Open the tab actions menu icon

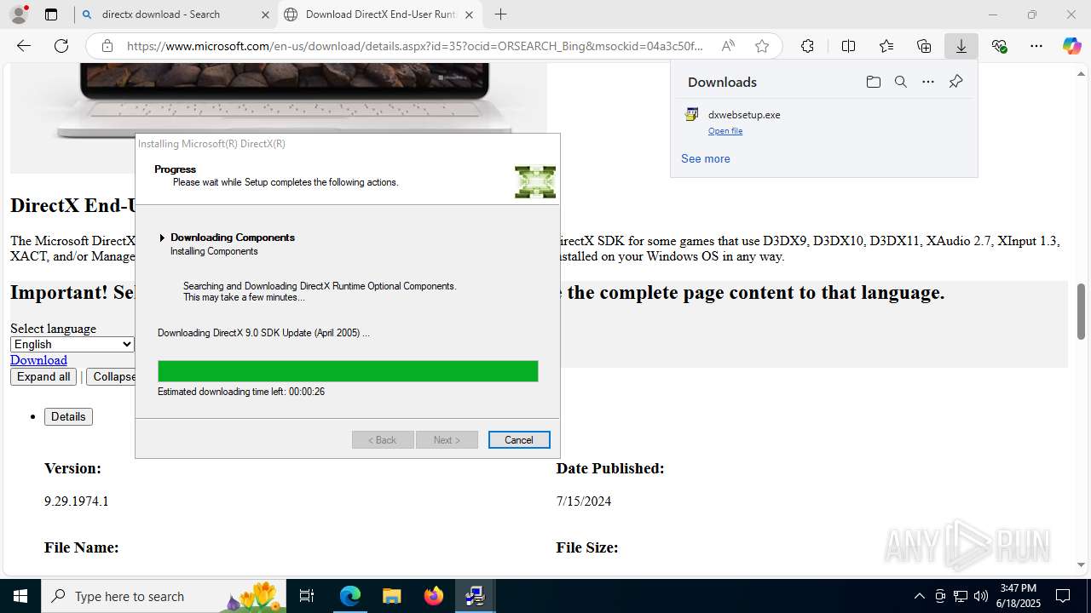[51, 14]
